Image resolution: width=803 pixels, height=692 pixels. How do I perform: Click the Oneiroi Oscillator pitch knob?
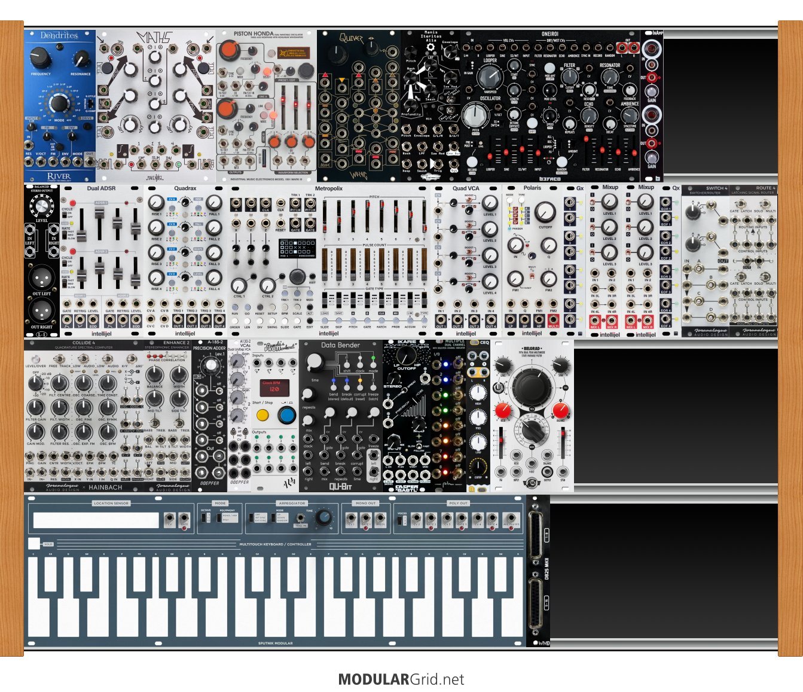click(x=477, y=114)
